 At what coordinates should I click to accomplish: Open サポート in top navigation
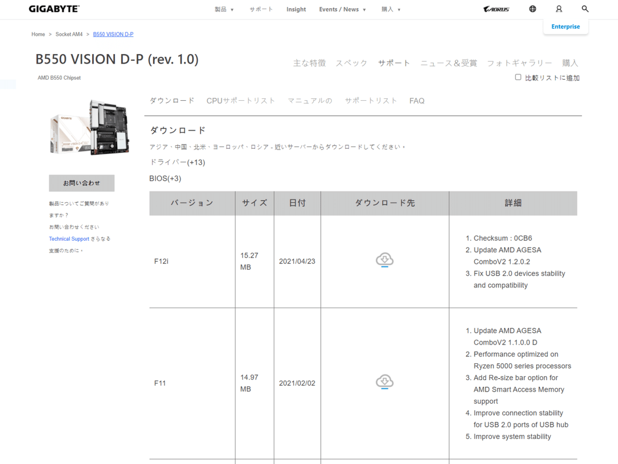coord(261,9)
